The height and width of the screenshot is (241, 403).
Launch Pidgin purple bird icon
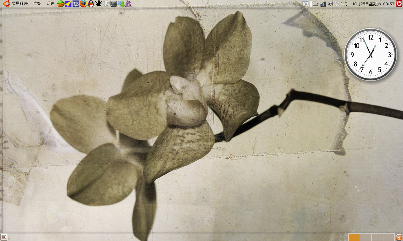(128, 4)
